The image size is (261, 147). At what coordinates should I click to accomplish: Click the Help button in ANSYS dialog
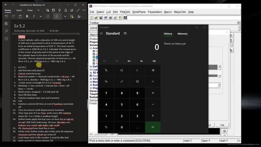(222, 125)
